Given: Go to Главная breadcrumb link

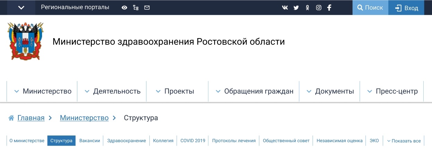Looking at the screenshot, I should pyautogui.click(x=31, y=118).
